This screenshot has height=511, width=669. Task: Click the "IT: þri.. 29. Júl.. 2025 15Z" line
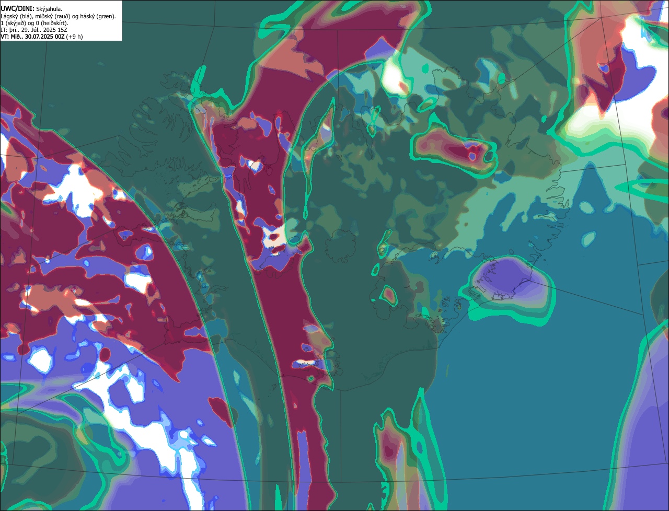pos(34,30)
